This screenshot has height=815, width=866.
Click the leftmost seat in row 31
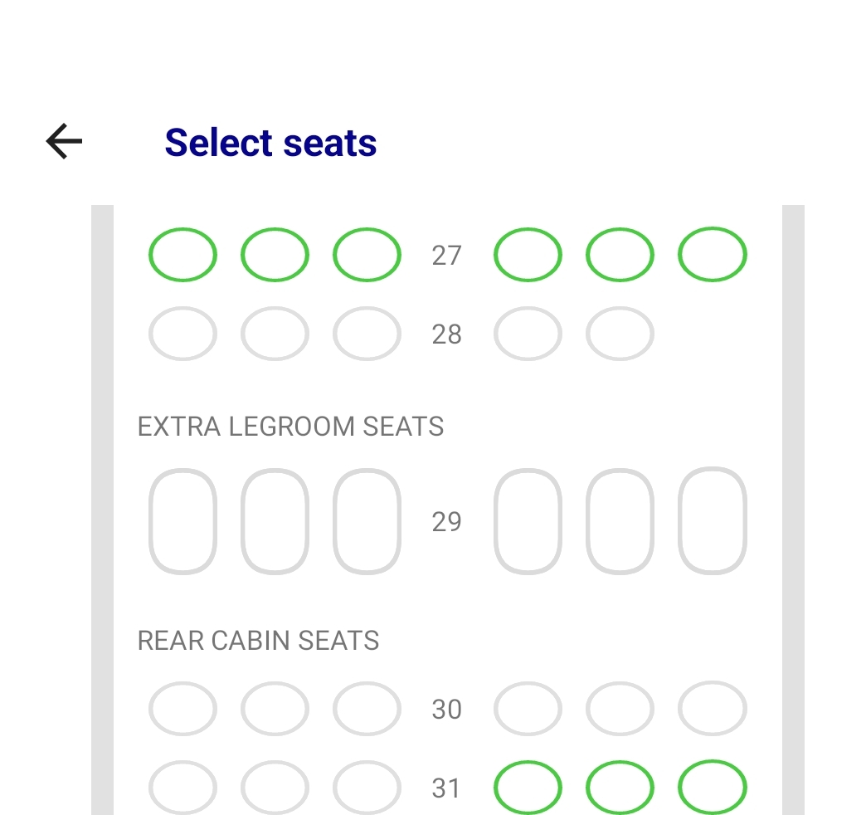pos(182,787)
